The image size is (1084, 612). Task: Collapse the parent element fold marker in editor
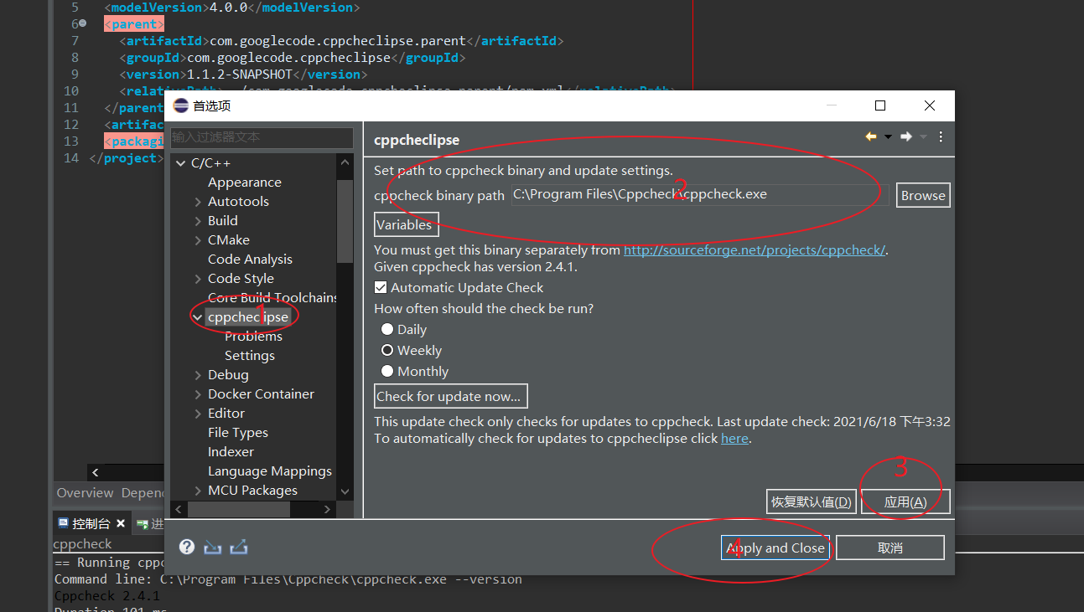(82, 24)
